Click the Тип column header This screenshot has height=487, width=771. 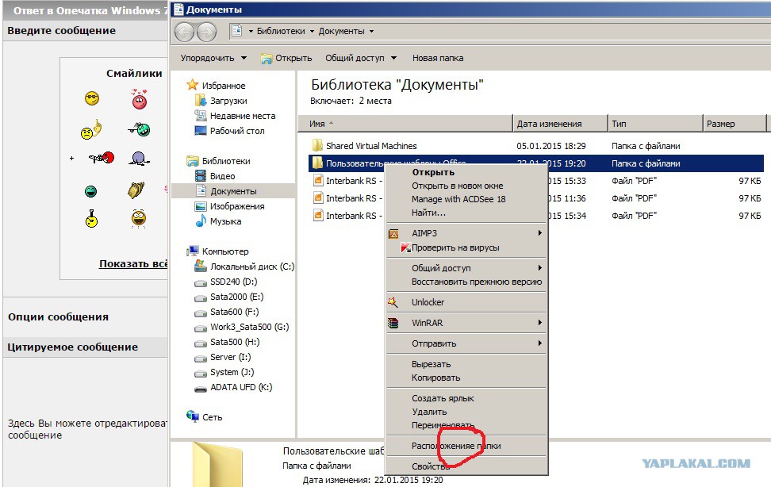[x=655, y=124]
